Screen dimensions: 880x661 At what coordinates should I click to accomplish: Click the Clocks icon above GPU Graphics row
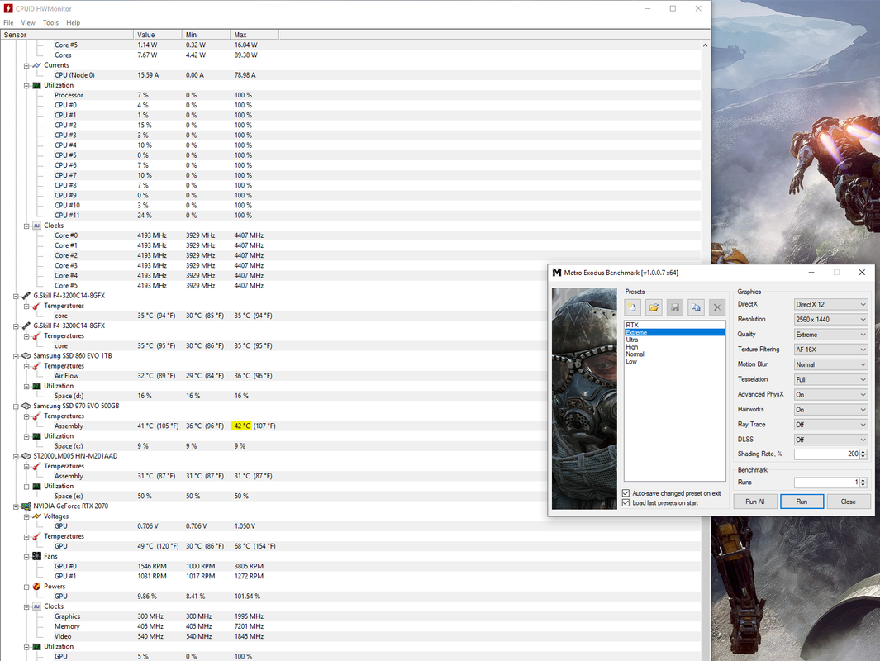(x=36, y=606)
